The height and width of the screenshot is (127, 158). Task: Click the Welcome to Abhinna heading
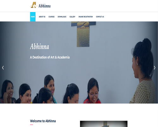tap(43, 121)
